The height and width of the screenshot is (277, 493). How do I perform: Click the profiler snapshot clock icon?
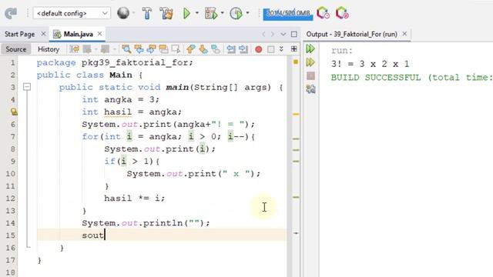pyautogui.click(x=324, y=13)
